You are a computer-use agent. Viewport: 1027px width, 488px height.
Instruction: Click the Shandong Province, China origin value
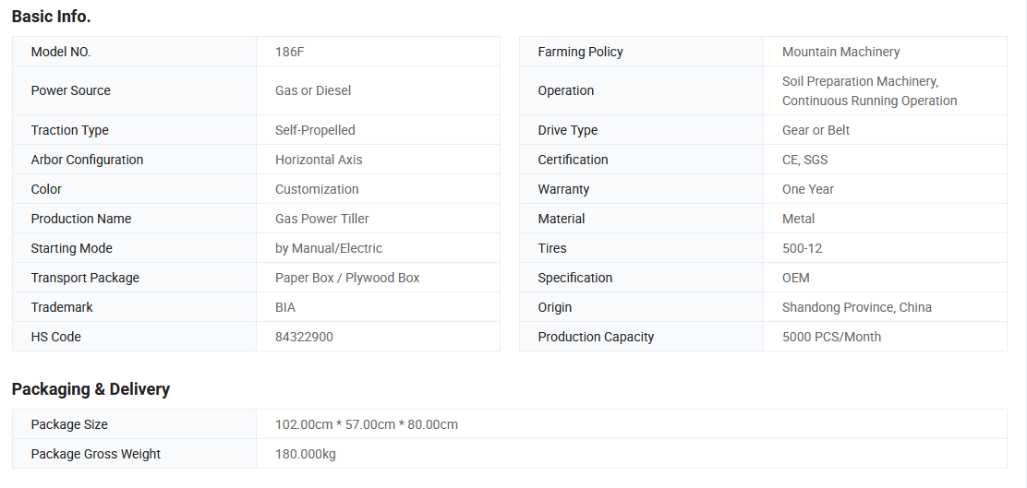click(x=856, y=307)
